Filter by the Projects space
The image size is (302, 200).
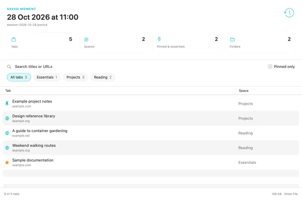pyautogui.click(x=75, y=77)
